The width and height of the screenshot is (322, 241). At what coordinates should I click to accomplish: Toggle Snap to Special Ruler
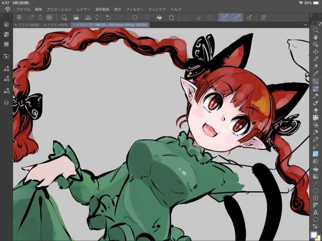coord(237,17)
